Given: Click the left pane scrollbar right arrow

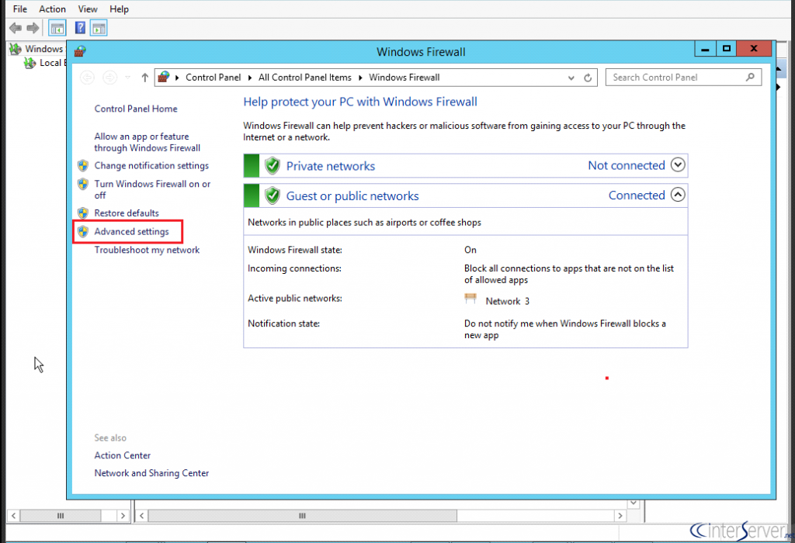Looking at the screenshot, I should pyautogui.click(x=122, y=516).
